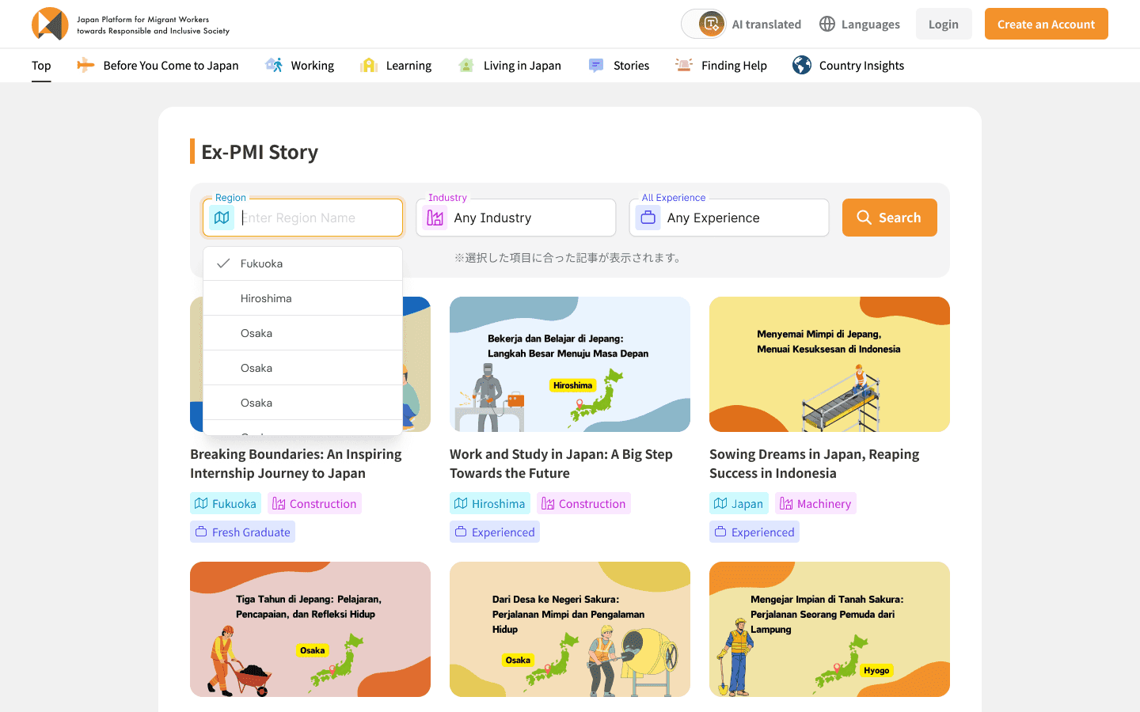This screenshot has height=712, width=1140.
Task: Toggle the AI translated switch
Action: 703,24
